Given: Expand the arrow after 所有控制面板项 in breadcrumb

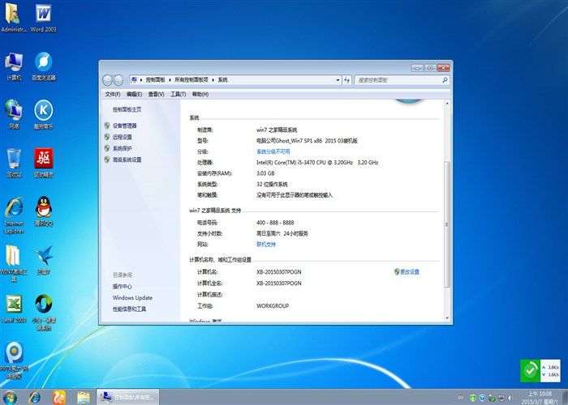Looking at the screenshot, I should coord(213,80).
